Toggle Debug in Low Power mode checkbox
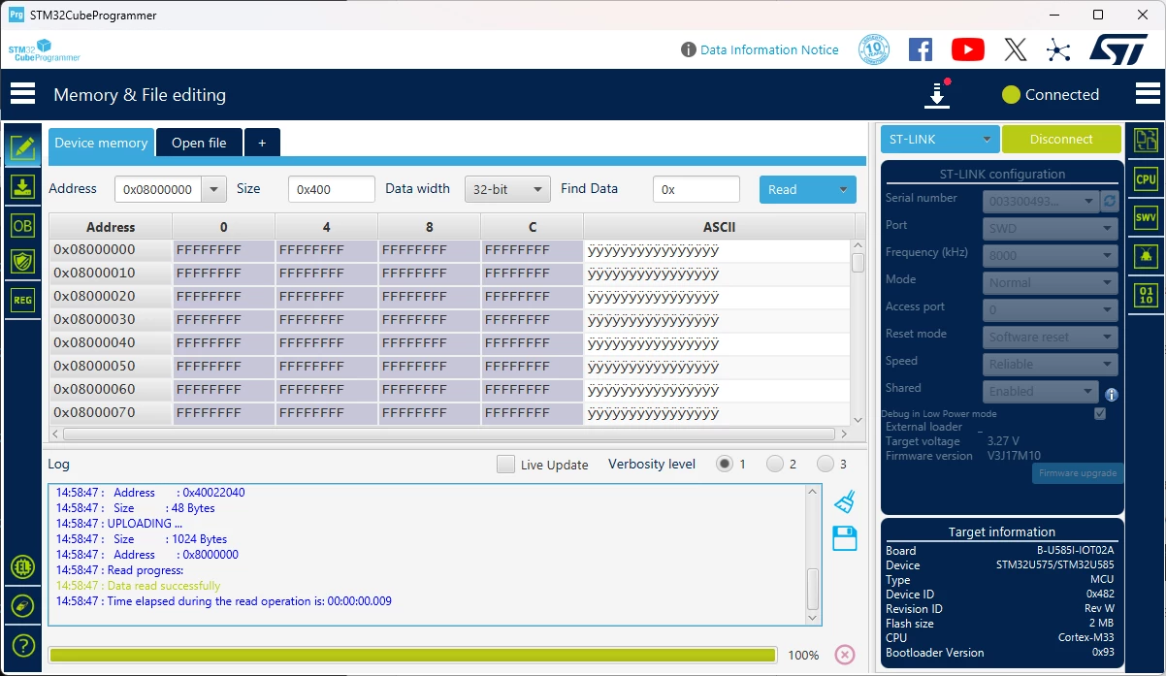 click(x=1099, y=413)
